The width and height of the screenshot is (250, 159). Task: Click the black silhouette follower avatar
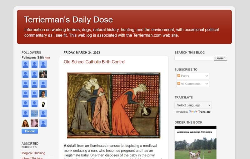click(x=43, y=104)
